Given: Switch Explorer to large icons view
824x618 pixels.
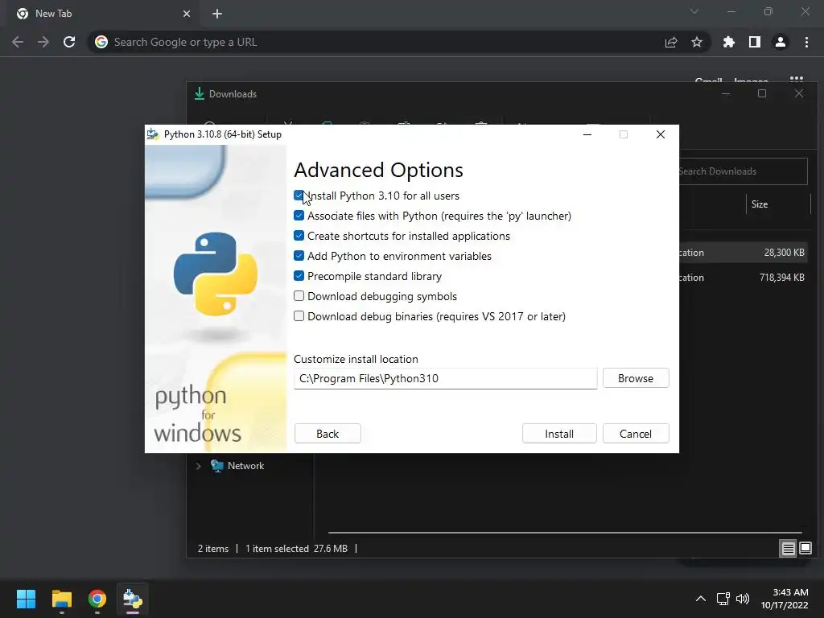Looking at the screenshot, I should point(805,549).
